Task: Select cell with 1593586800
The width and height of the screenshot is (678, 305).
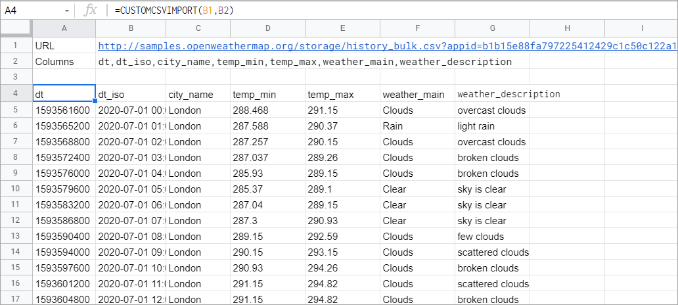Action: click(64, 221)
